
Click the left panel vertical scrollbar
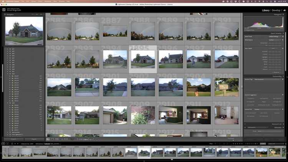3,78
